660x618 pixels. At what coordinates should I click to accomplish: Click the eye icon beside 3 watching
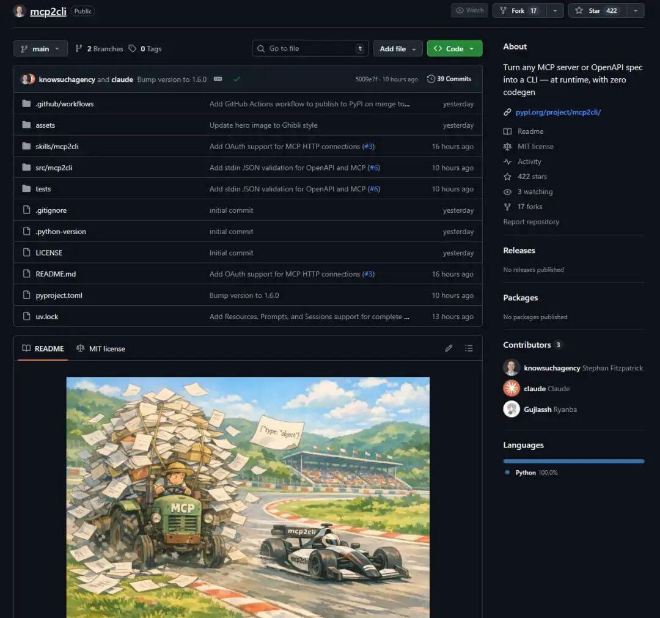[x=508, y=192]
